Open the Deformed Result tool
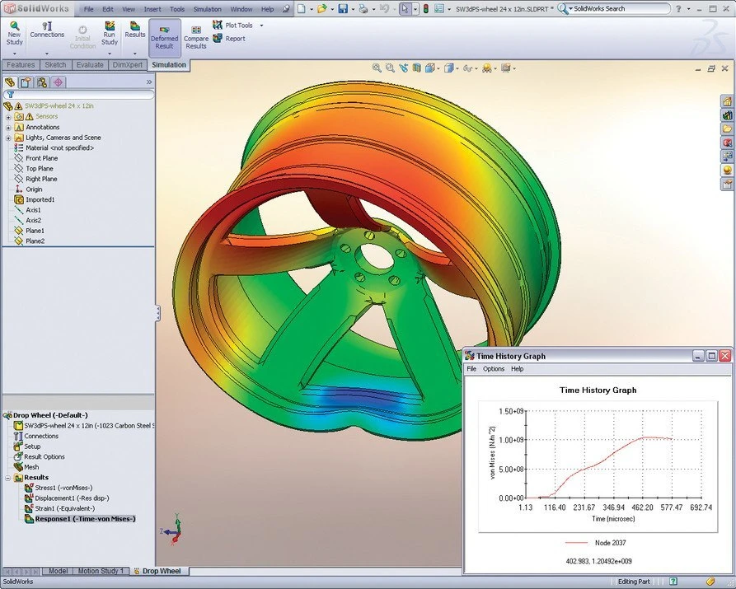The width and height of the screenshot is (736, 589). [164, 35]
